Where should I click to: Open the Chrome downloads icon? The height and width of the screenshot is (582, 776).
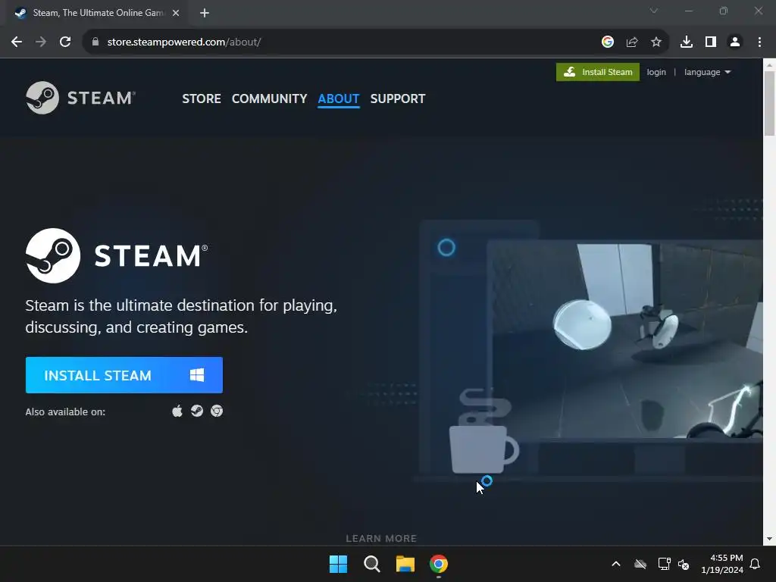click(x=687, y=42)
